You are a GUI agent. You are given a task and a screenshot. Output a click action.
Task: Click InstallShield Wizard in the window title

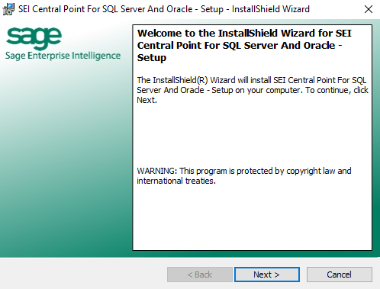coord(271,9)
